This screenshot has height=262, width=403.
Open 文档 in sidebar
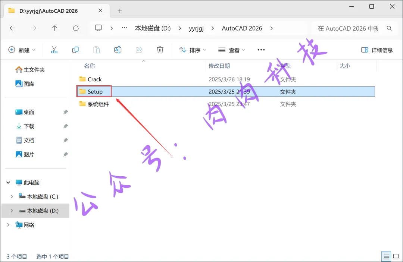[x=25, y=141]
